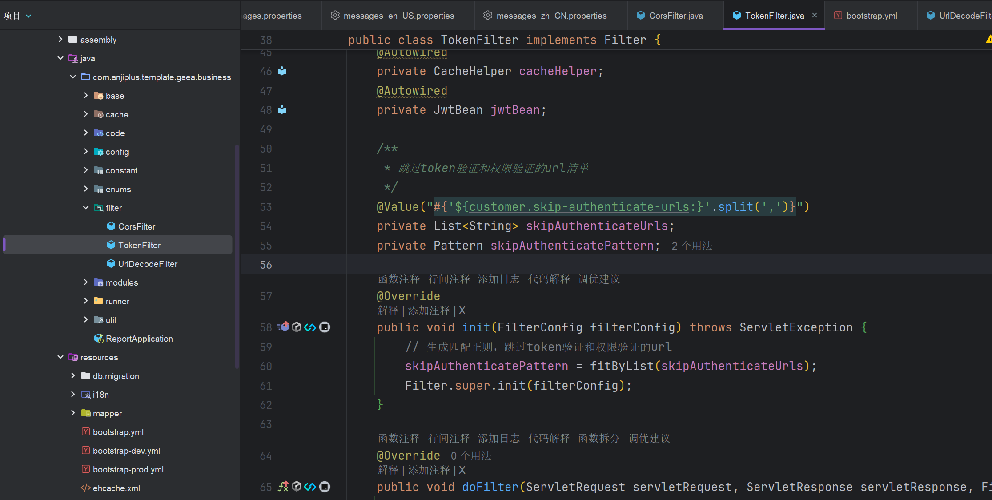992x500 pixels.
Task: Switch to bootstrap.yml tab
Action: click(871, 16)
